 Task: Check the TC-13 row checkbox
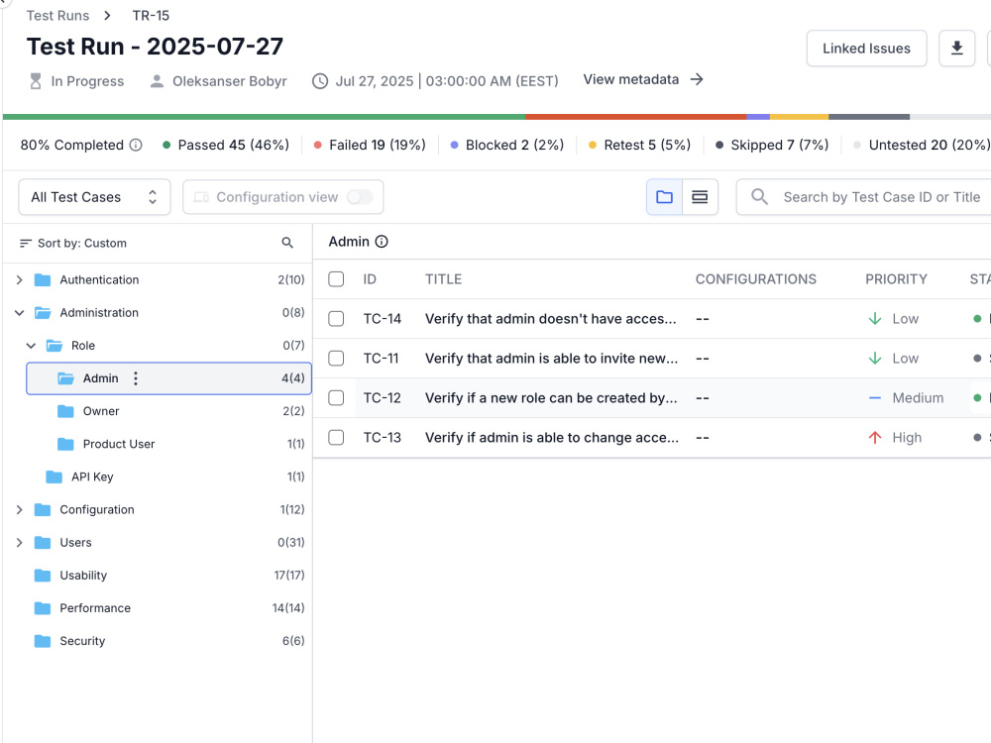click(336, 437)
